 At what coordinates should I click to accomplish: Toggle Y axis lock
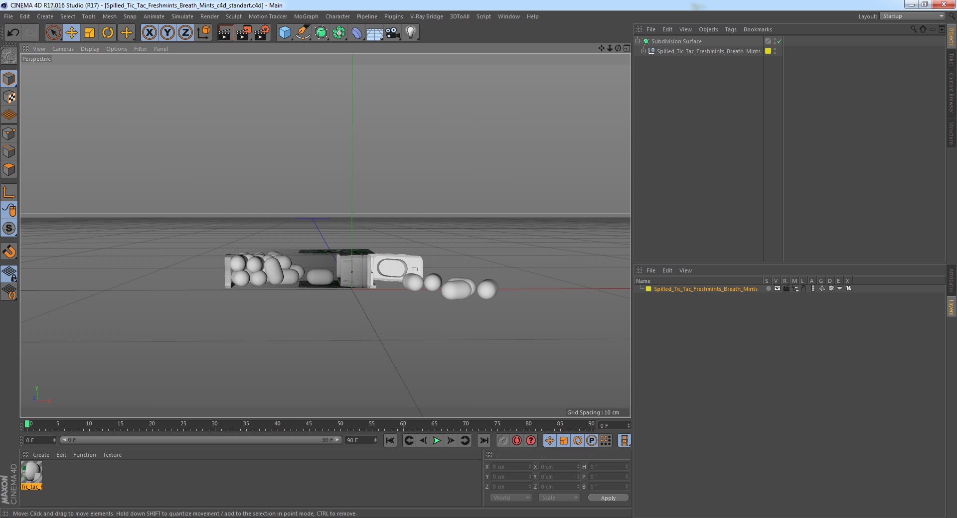pyautogui.click(x=167, y=33)
